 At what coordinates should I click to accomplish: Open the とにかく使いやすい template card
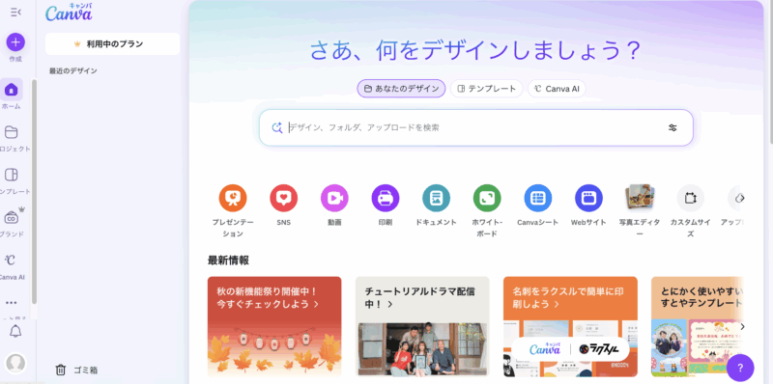tap(697, 326)
